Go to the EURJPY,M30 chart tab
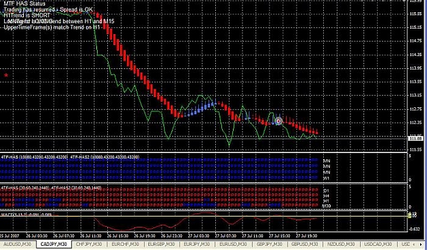Screen dimensions: 427x250 [197, 245]
